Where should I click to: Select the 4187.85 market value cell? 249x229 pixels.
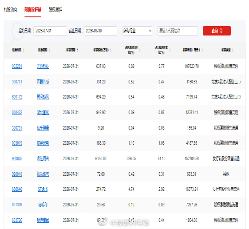[x=191, y=143]
